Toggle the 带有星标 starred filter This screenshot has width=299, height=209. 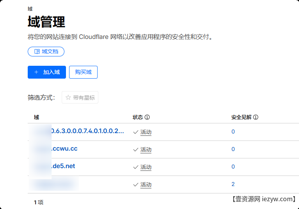point(80,98)
